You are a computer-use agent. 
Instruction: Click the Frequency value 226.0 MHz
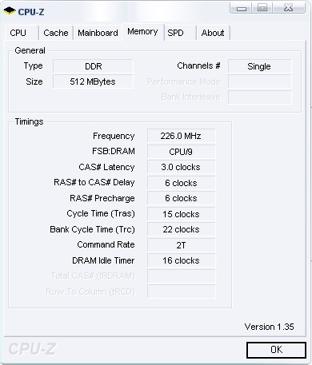[x=181, y=136]
